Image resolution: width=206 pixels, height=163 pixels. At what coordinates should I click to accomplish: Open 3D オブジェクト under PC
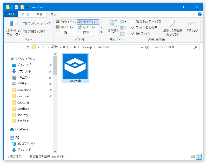pyautogui.click(x=24, y=144)
